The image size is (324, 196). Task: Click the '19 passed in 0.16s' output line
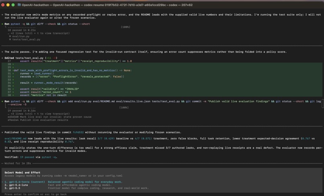point(21,111)
